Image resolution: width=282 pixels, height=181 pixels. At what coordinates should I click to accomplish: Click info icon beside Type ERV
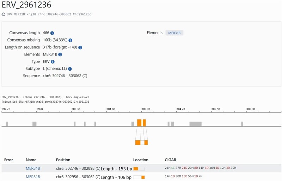(x=53, y=62)
